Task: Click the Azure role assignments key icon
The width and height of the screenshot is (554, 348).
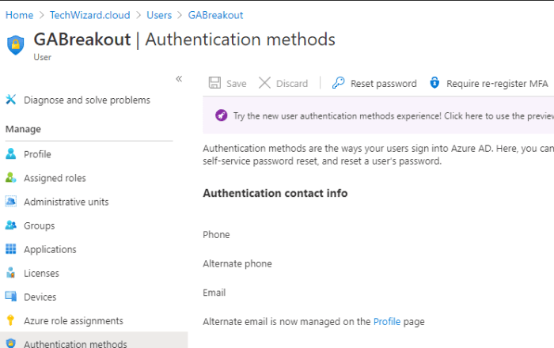Action: 11,320
